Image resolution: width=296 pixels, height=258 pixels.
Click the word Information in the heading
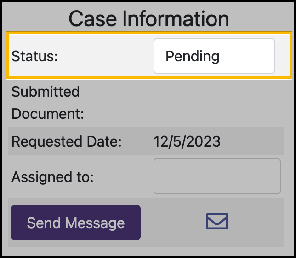(x=174, y=19)
